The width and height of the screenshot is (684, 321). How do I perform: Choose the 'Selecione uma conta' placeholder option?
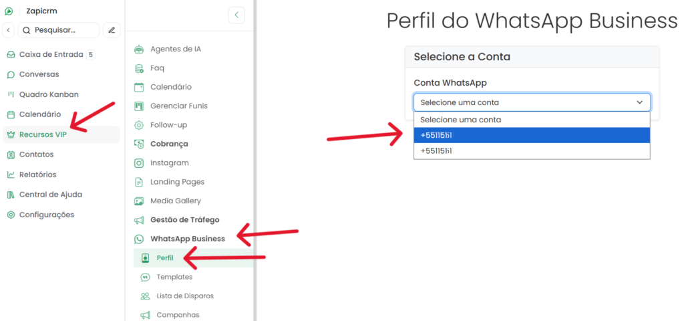[x=532, y=120]
